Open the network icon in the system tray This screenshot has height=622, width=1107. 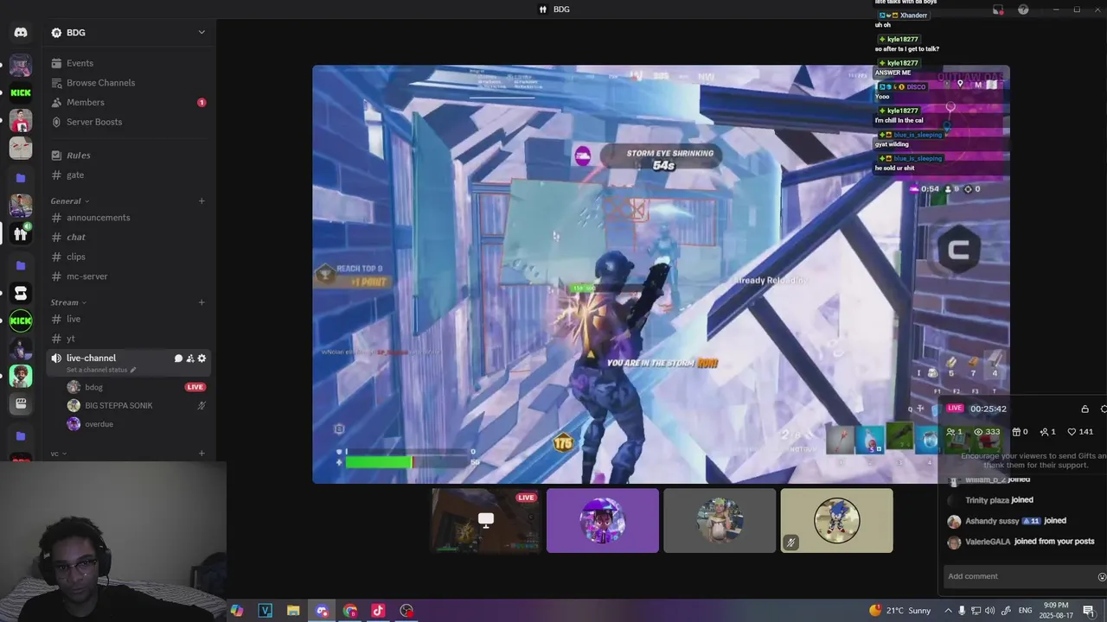[x=976, y=611]
